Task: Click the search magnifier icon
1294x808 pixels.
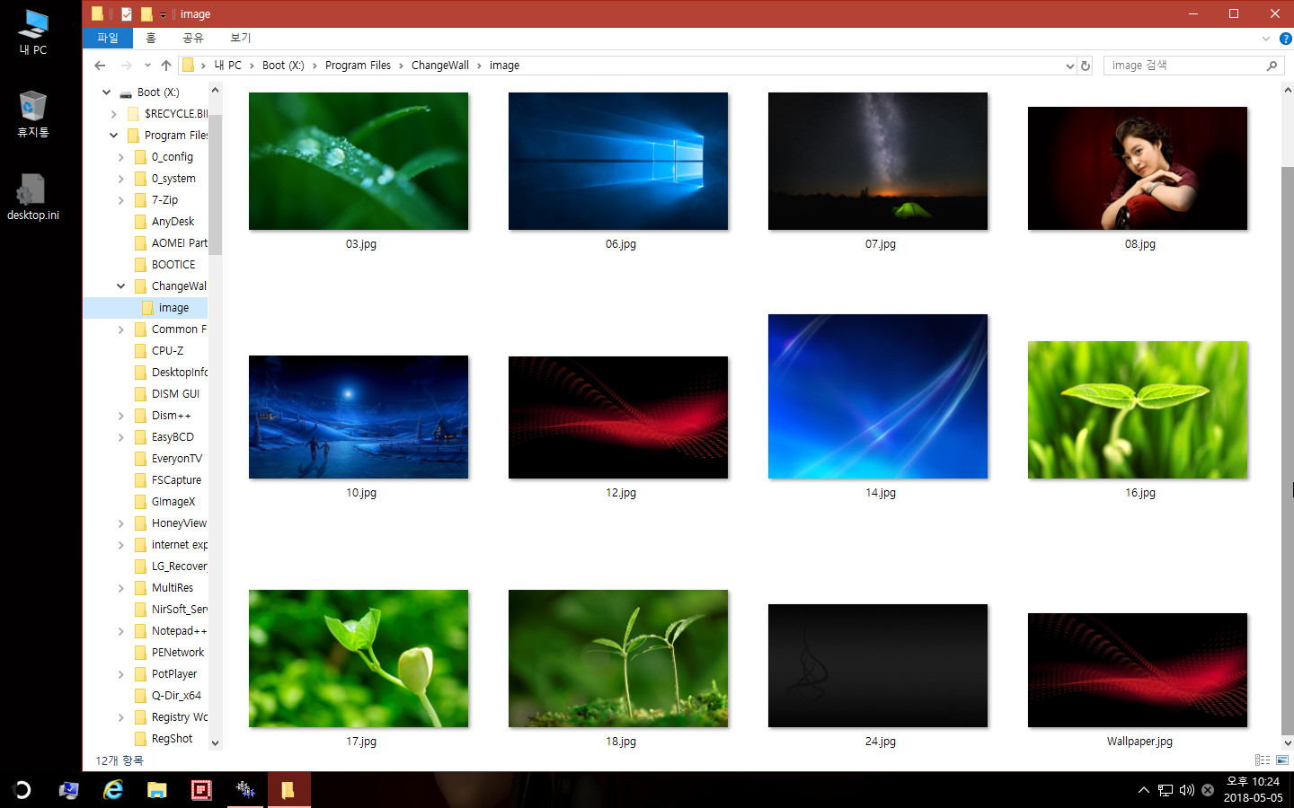Action: coord(1272,66)
